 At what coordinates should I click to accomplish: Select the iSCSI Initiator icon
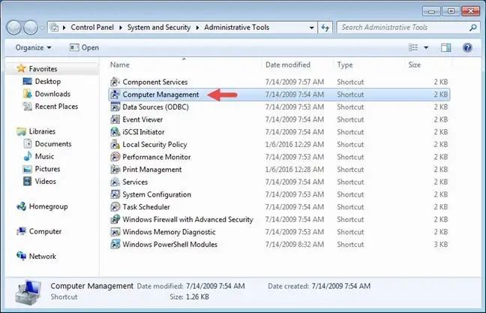pos(115,132)
